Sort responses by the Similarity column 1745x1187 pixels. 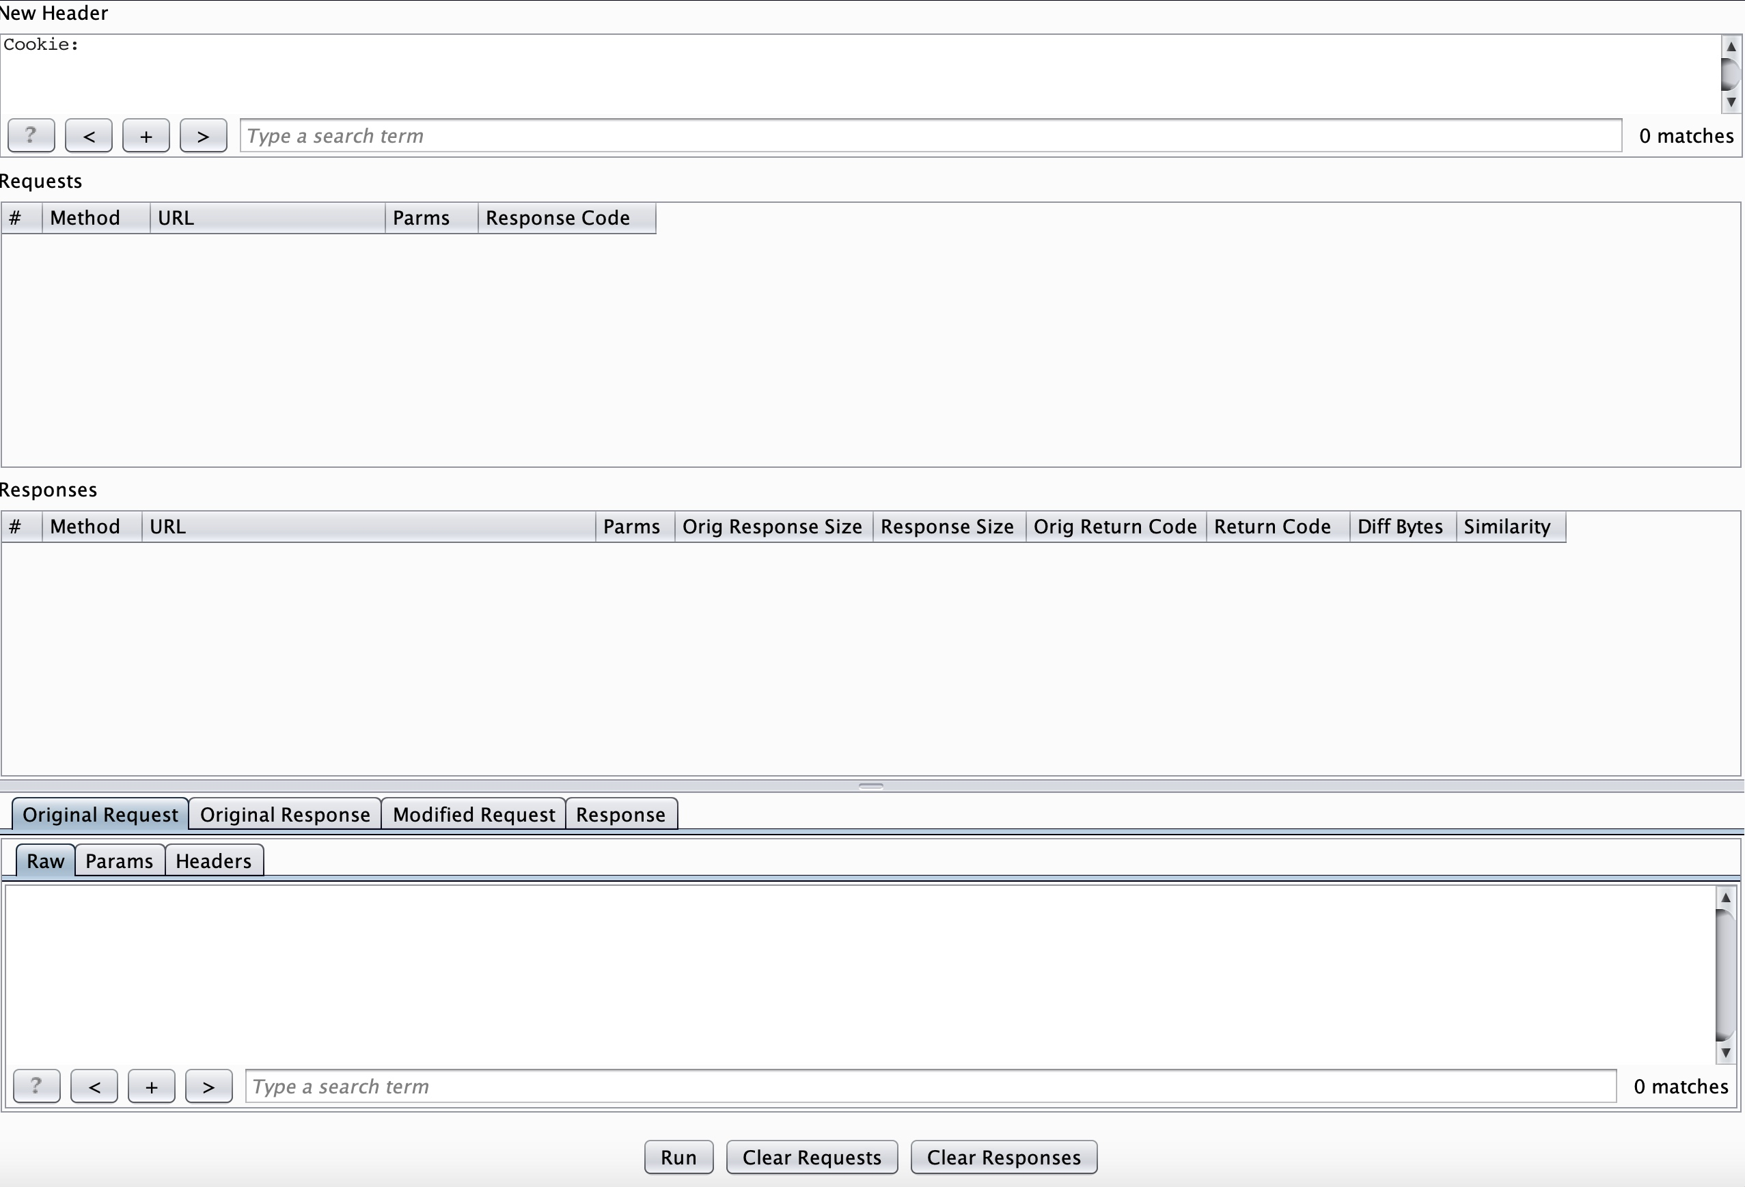[1507, 527]
